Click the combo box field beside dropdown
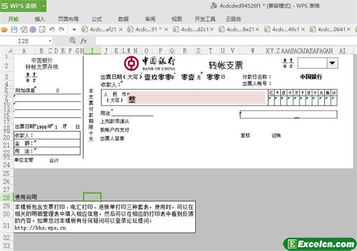357x251 pixels. coord(312,63)
